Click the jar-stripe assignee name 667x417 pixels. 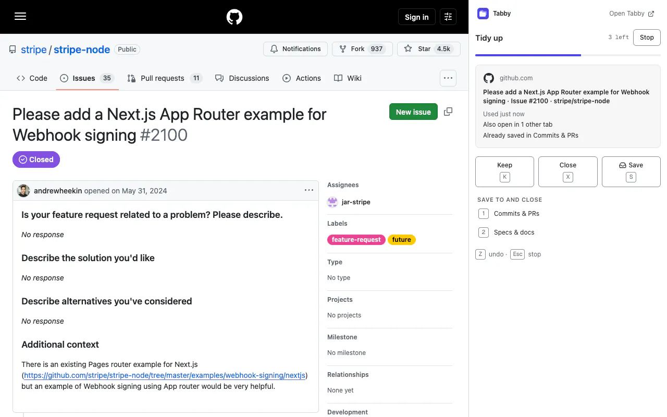[x=356, y=202]
